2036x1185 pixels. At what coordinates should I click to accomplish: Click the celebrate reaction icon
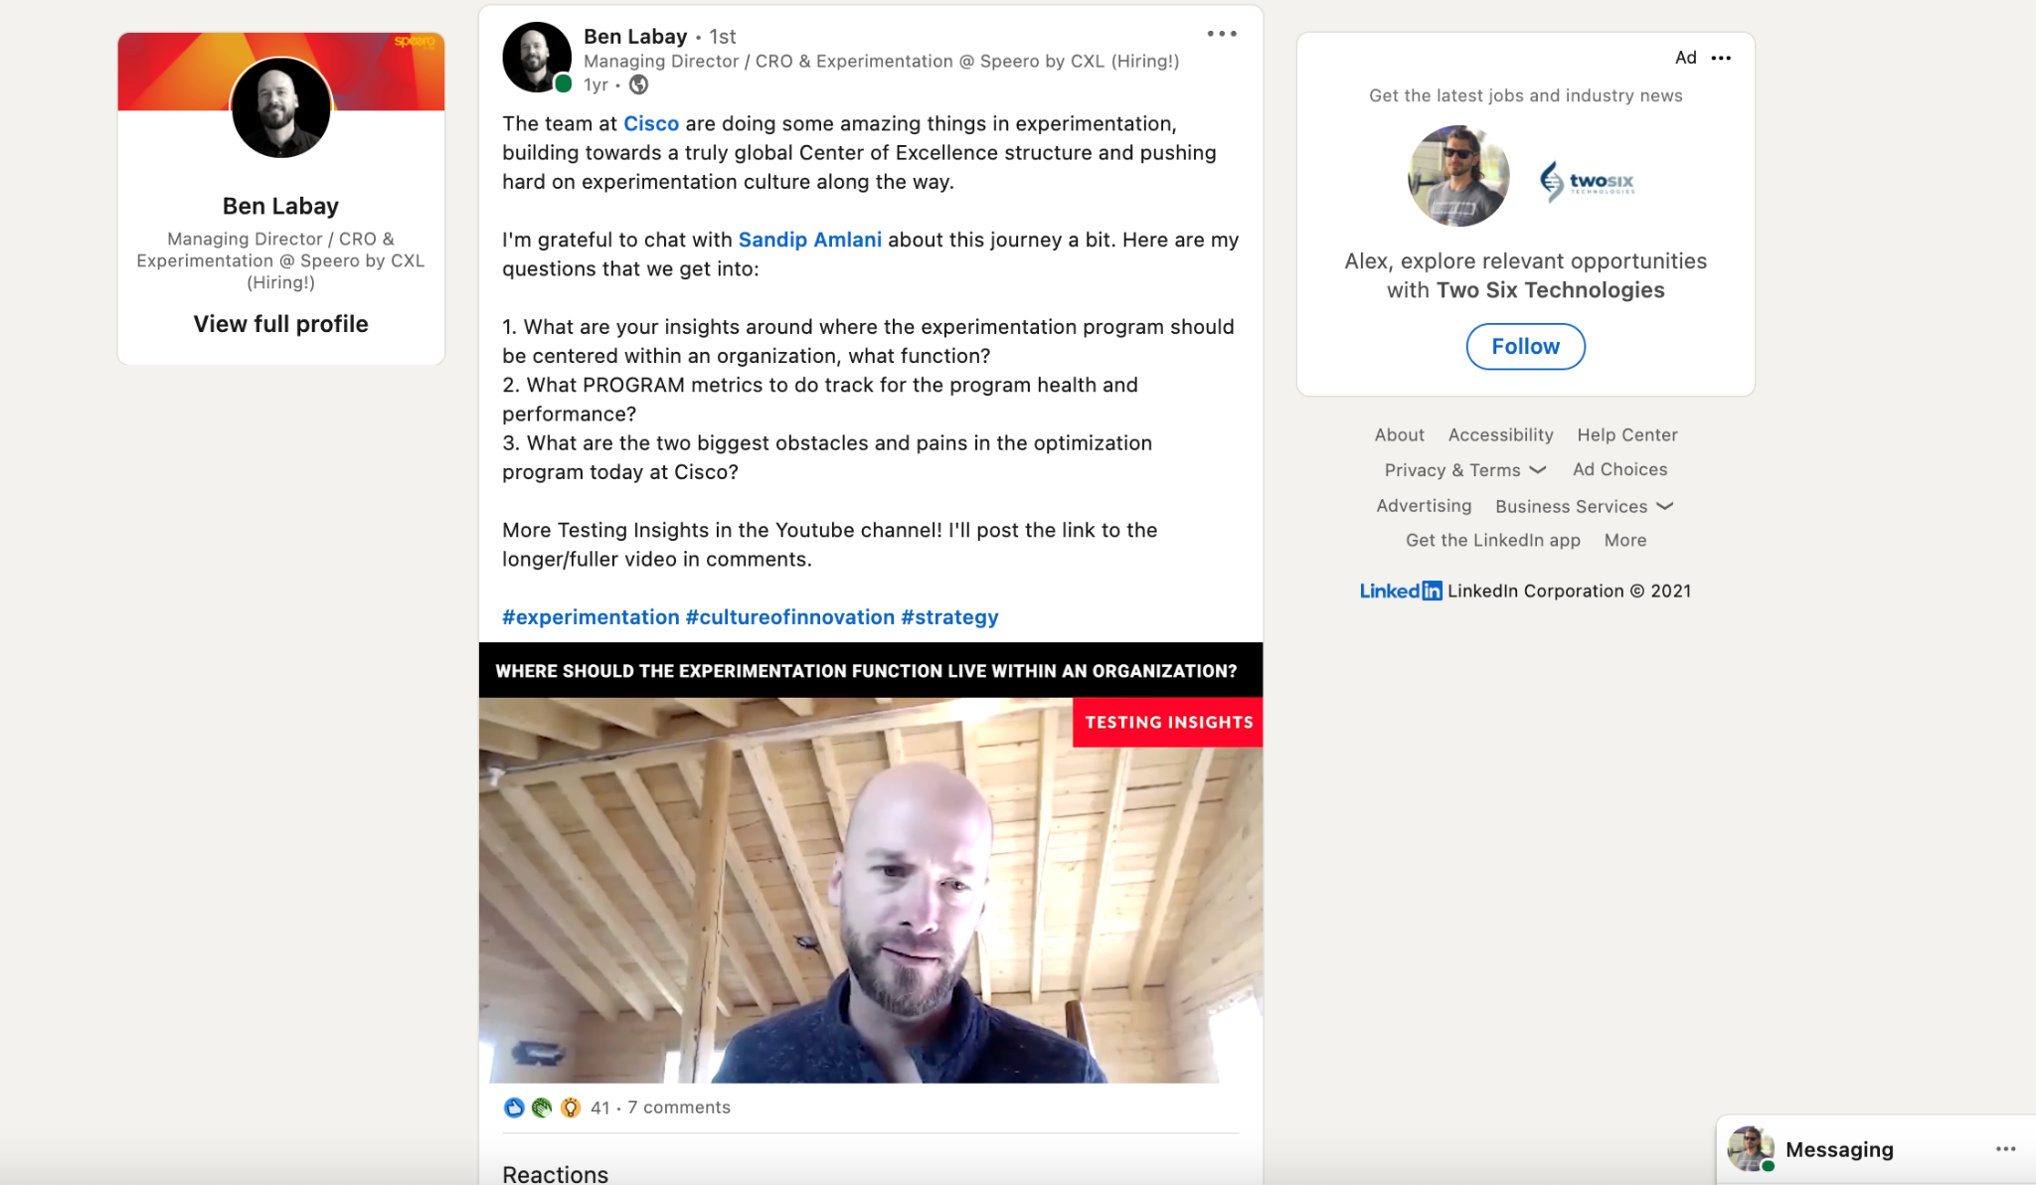542,1107
